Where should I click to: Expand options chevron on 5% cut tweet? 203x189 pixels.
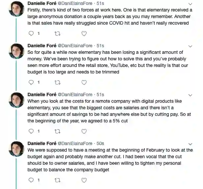click(190, 95)
